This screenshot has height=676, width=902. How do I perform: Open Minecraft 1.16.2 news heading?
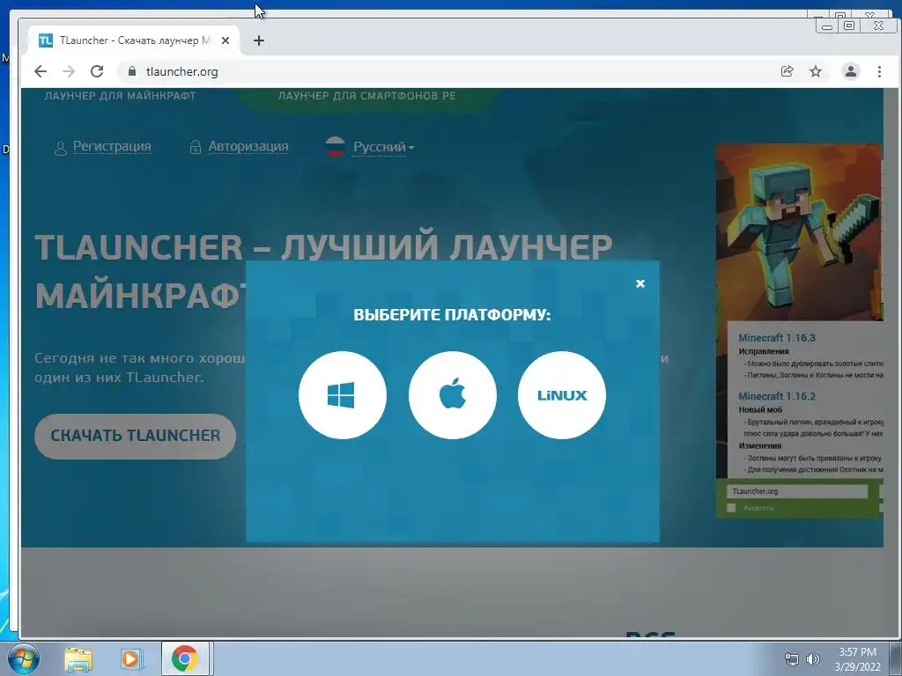pos(777,396)
